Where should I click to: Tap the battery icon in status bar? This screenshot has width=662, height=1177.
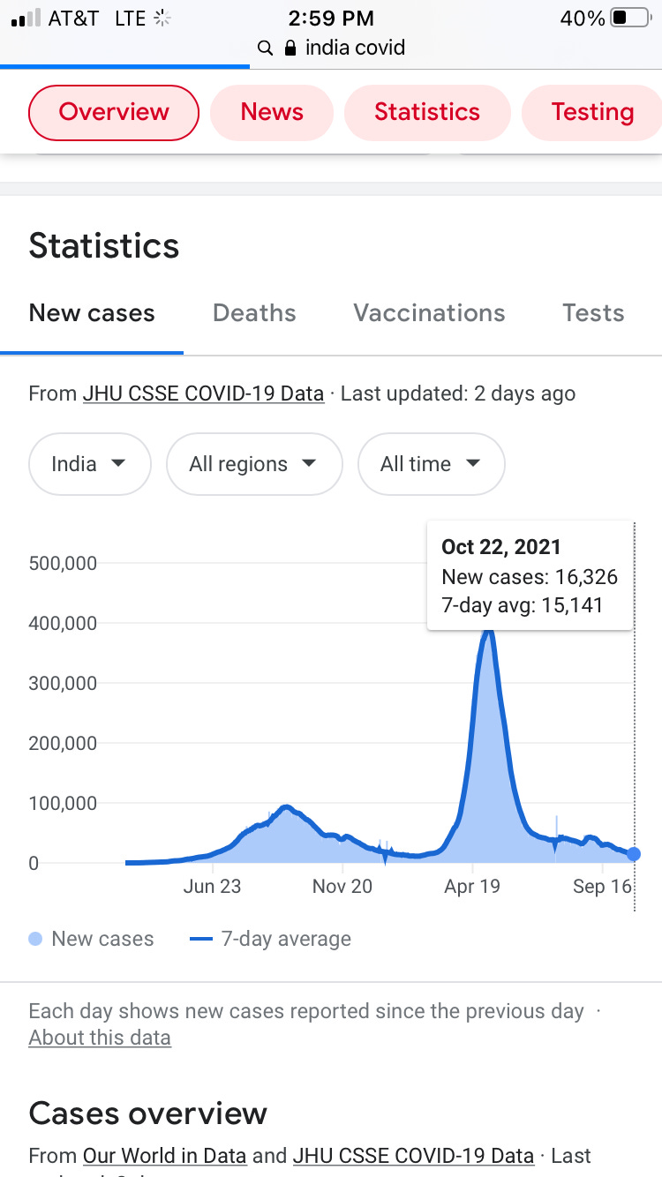(629, 18)
